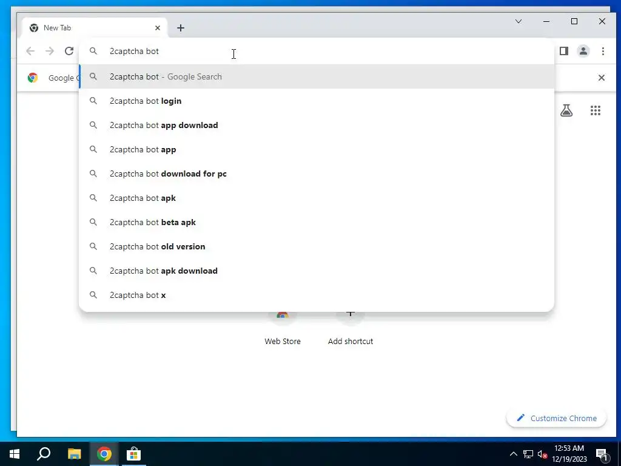Viewport: 621px width, 466px height.
Task: Expand the tab search chevron
Action: pos(519,21)
